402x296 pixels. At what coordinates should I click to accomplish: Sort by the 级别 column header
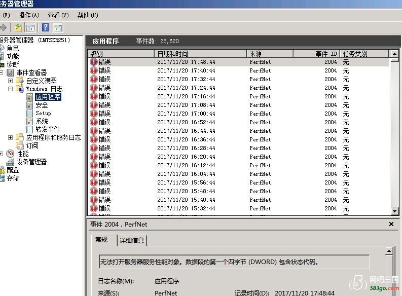click(x=121, y=54)
